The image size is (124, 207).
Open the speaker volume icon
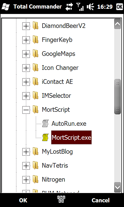[x=90, y=7]
